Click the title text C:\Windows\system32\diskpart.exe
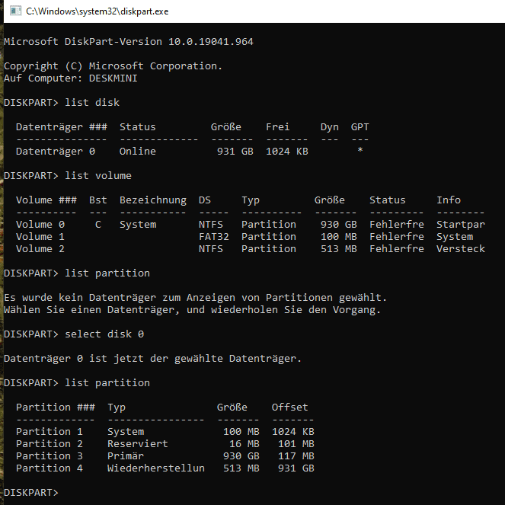505x505 pixels. 97,11
